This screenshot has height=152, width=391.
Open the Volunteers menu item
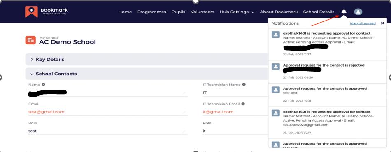coord(202,12)
